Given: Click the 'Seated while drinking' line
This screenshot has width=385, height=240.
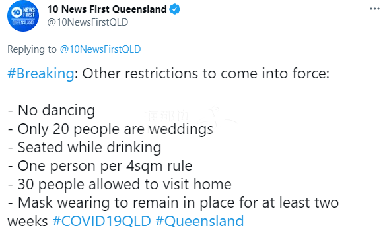Looking at the screenshot, I should [85, 147].
